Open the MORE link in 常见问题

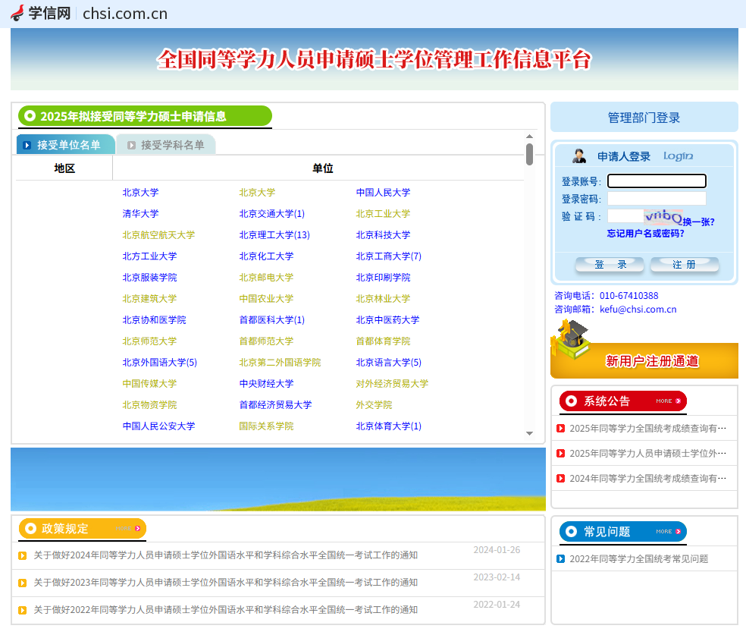click(666, 533)
